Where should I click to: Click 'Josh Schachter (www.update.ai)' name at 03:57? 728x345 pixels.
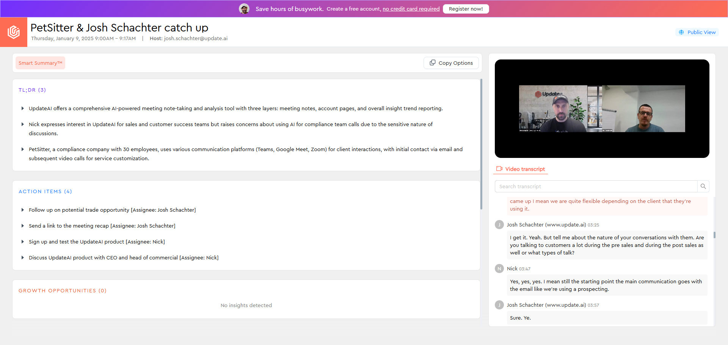546,305
